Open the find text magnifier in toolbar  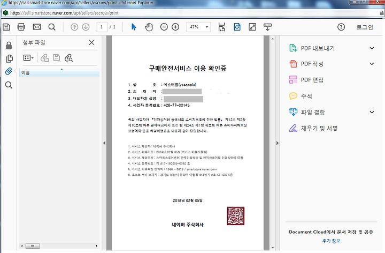(x=52, y=27)
